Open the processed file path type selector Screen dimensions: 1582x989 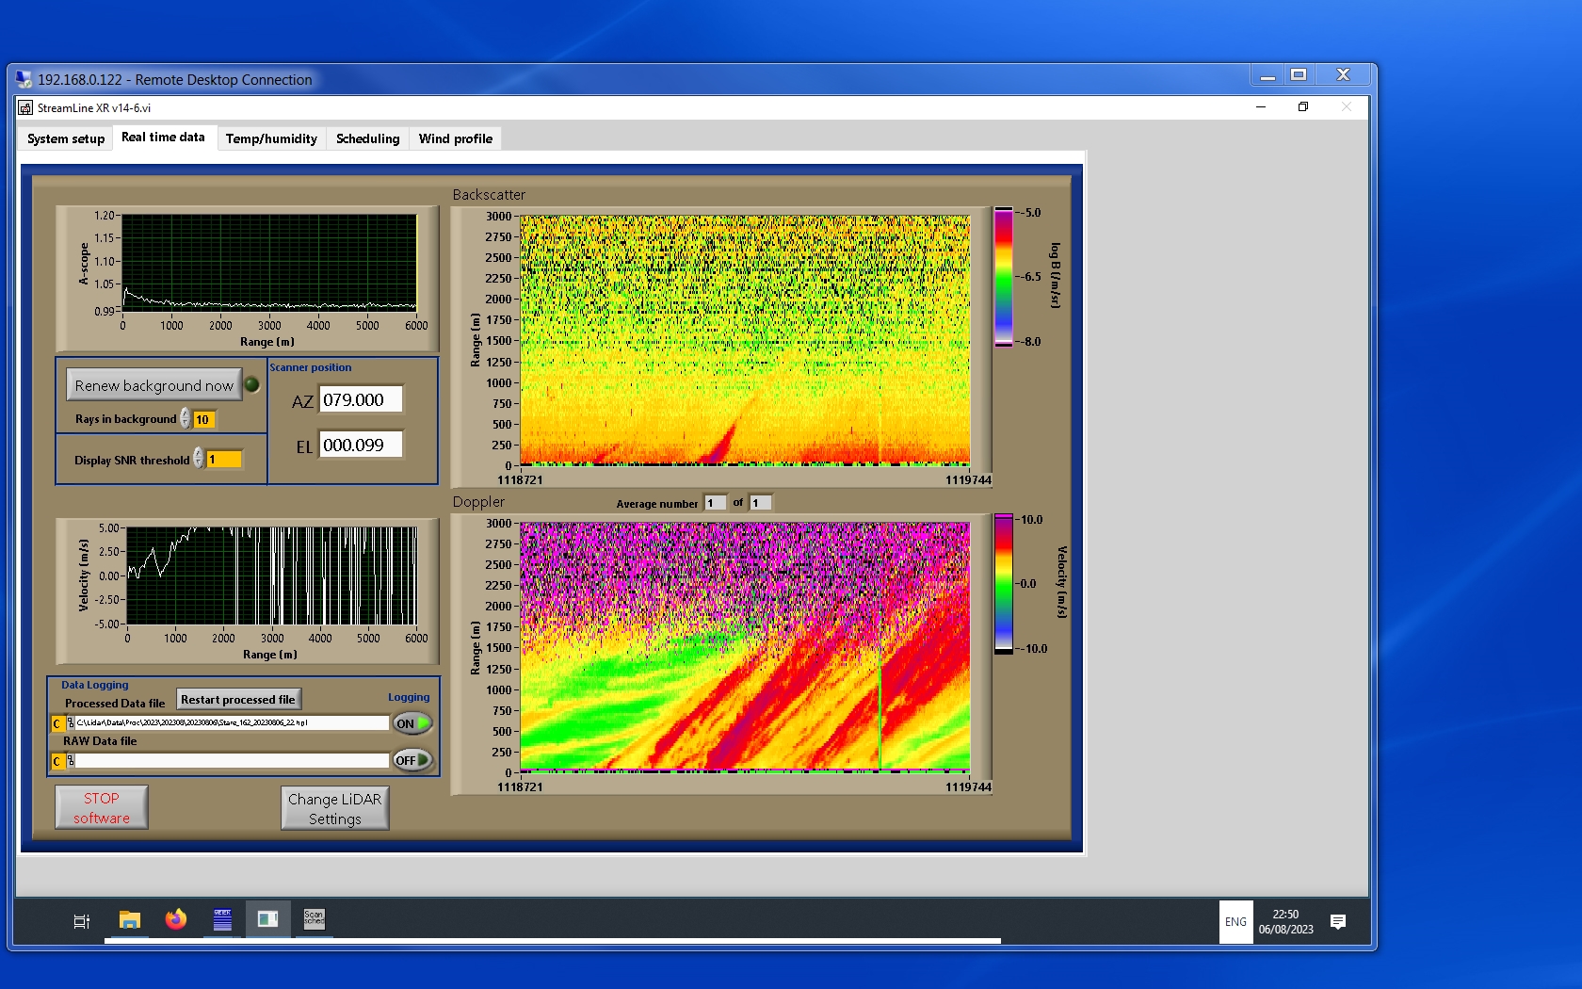point(57,723)
